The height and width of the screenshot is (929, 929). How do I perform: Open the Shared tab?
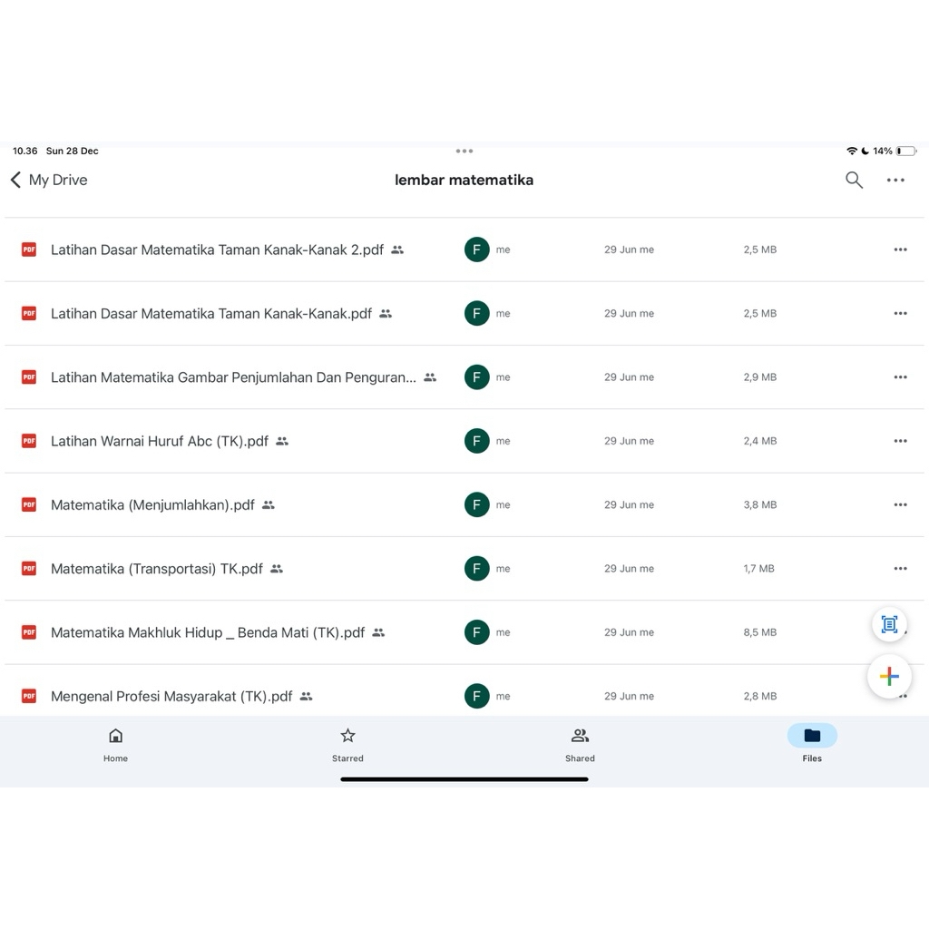(580, 744)
